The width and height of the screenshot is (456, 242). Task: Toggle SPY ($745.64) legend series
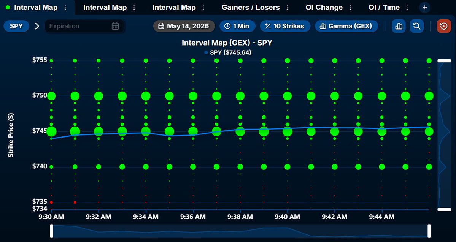[x=228, y=52]
